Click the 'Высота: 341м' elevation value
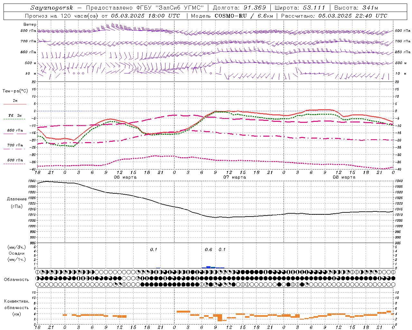 (356, 8)
